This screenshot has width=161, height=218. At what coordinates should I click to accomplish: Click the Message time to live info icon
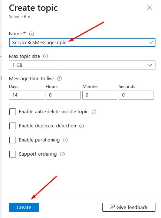pos(59,78)
